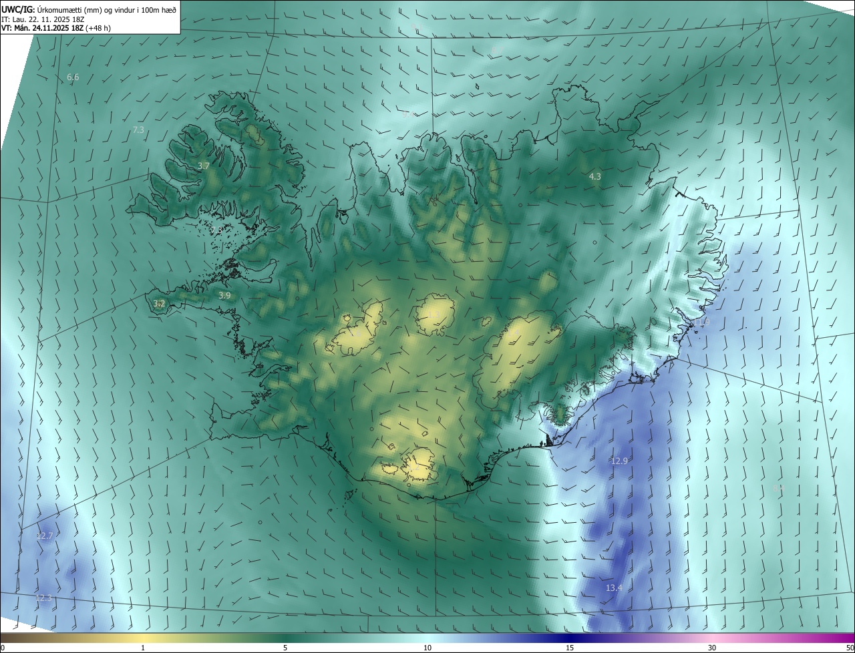This screenshot has width=855, height=653.
Task: Click the 15 tick label on the colour scale
Action: coord(570,648)
